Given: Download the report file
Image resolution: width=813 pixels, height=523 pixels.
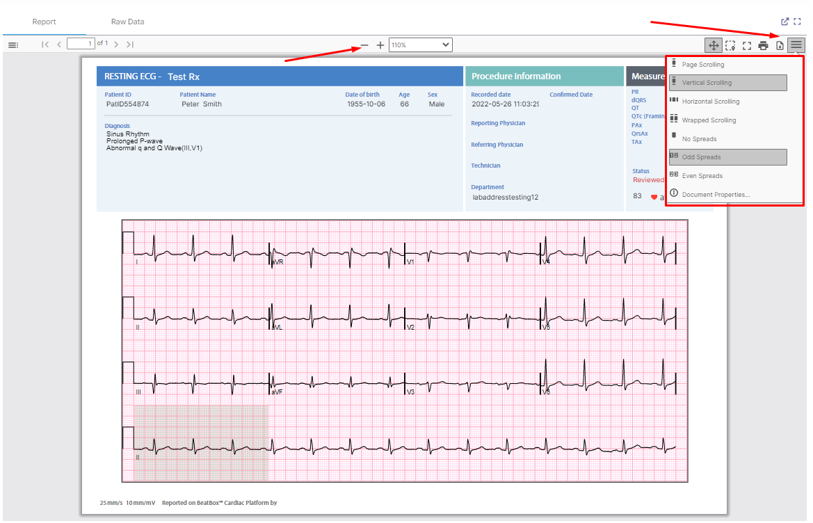Looking at the screenshot, I should (x=780, y=46).
